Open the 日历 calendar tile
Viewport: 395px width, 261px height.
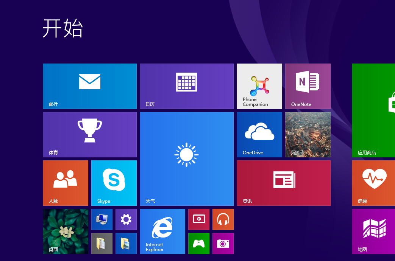[187, 86]
